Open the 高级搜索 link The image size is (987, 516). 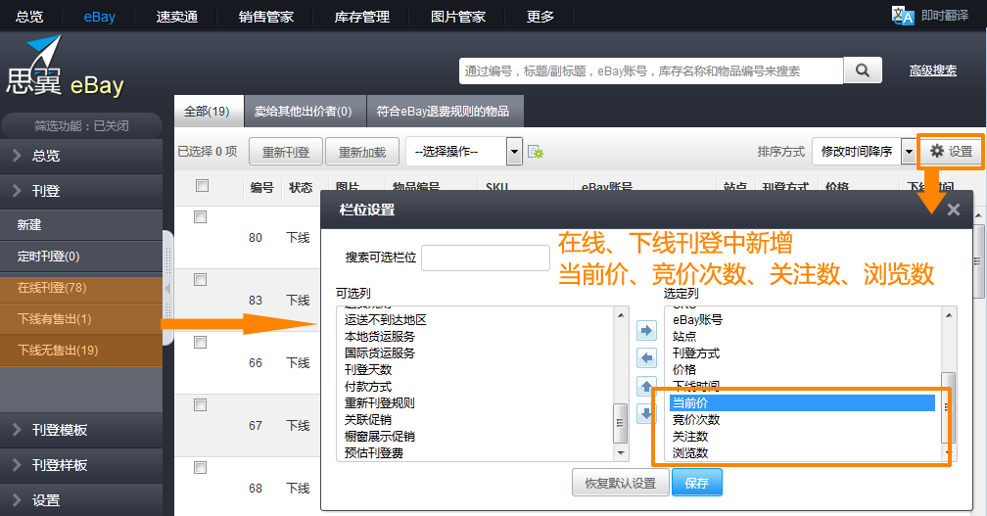click(x=933, y=70)
